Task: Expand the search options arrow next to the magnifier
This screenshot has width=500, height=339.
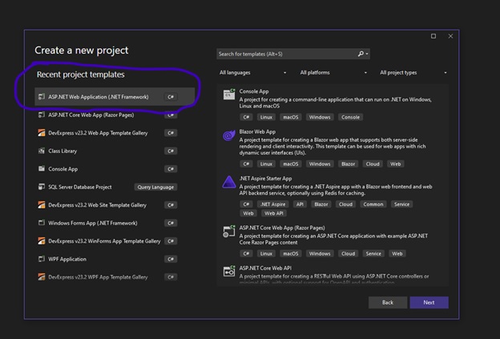Action: click(367, 54)
